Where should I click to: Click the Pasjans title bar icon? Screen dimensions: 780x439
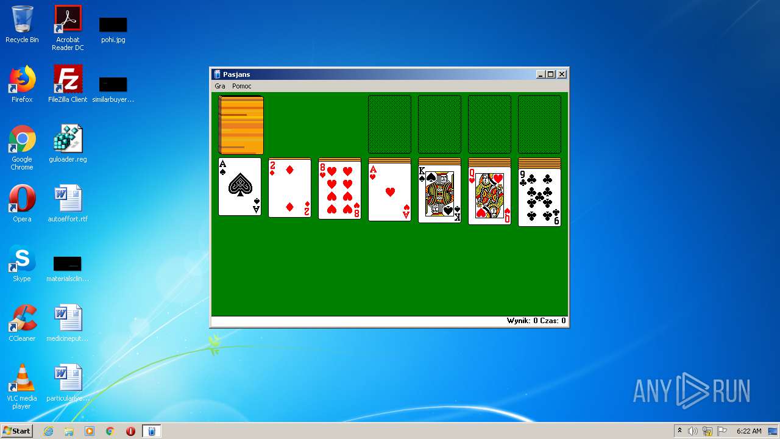217,74
